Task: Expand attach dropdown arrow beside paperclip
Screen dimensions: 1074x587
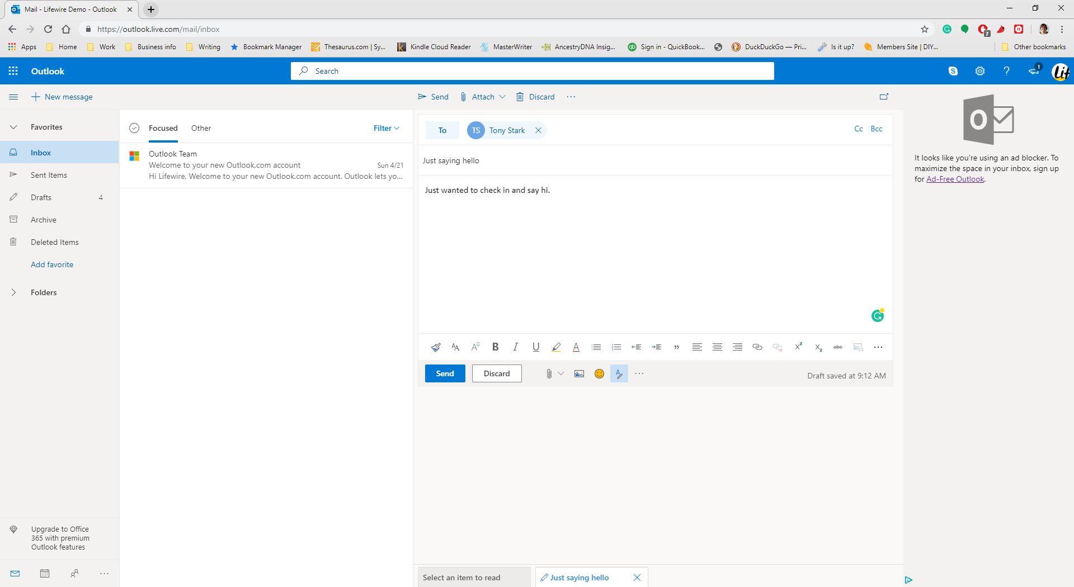Action: pyautogui.click(x=560, y=373)
